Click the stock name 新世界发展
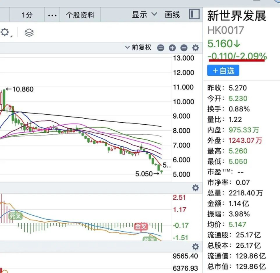The height and width of the screenshot is (273, 280). pos(237,16)
